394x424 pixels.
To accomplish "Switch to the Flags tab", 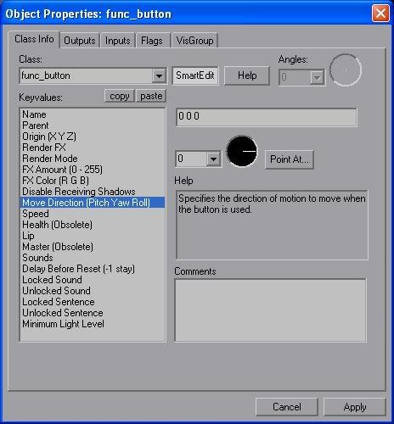I will (152, 41).
